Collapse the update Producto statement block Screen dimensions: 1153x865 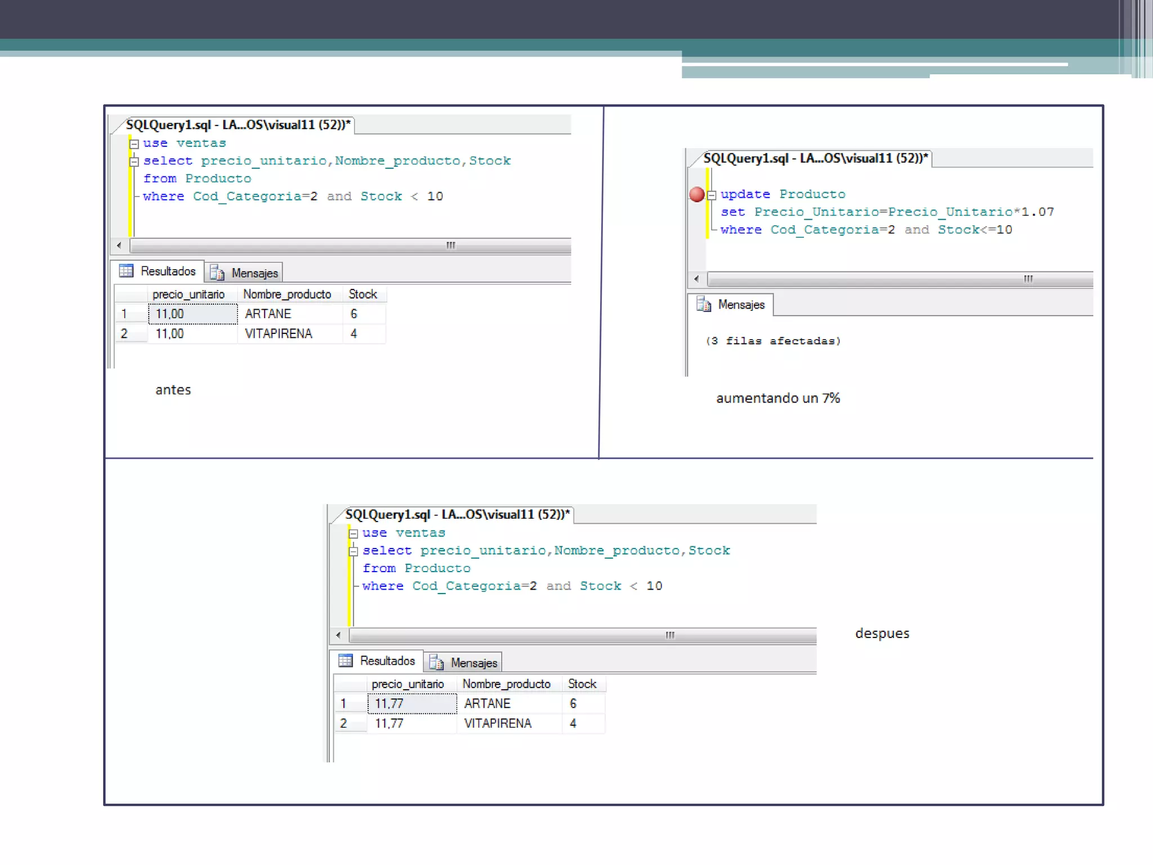tap(712, 195)
